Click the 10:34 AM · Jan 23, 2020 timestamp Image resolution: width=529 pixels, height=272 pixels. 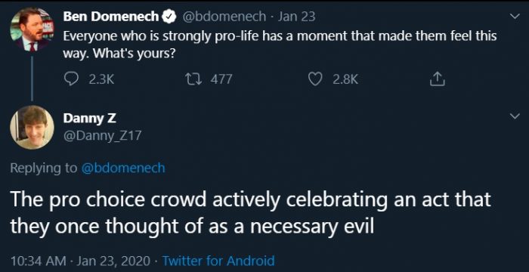pos(80,261)
